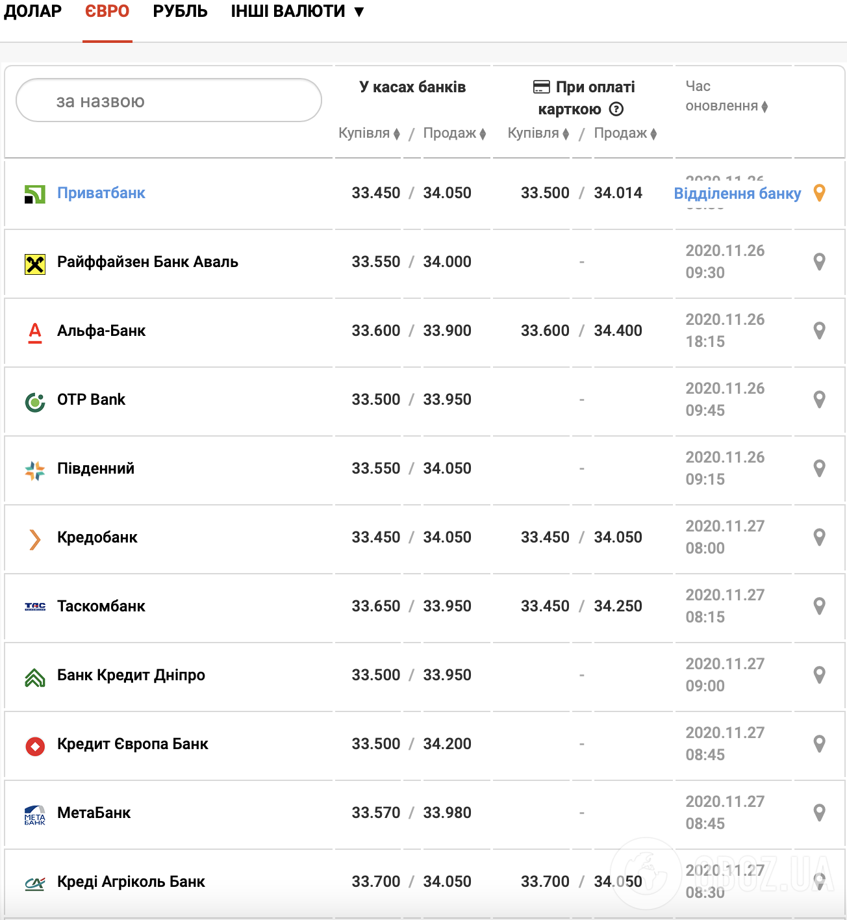
Task: Select the Кредобанк bank name
Action: coord(97,537)
